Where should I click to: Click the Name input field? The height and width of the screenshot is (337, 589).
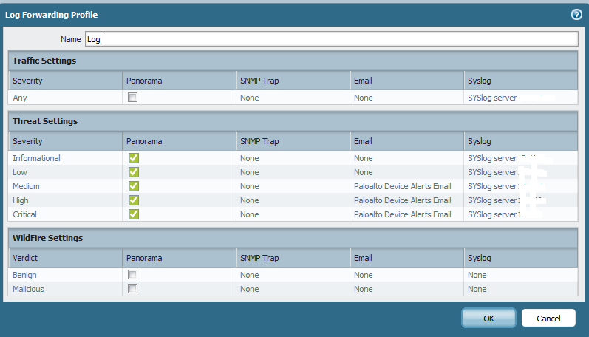331,39
